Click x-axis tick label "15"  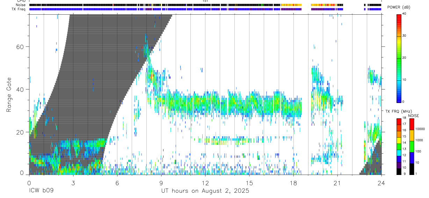coord(249,183)
